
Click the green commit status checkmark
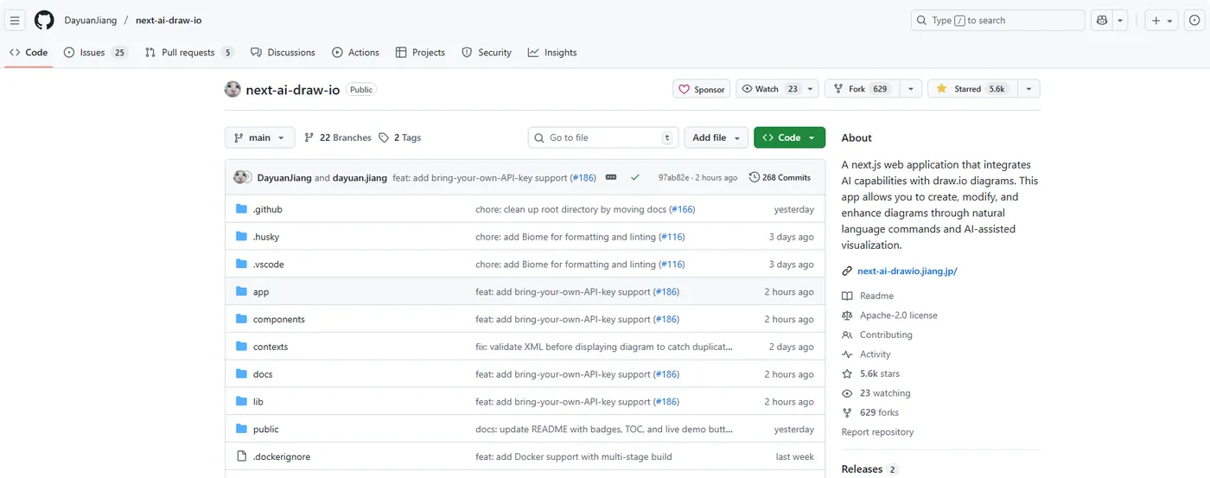click(635, 177)
